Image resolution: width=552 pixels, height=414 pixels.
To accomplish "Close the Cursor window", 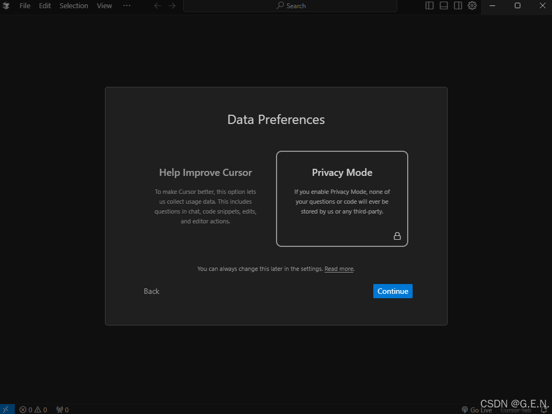I will point(543,5).
